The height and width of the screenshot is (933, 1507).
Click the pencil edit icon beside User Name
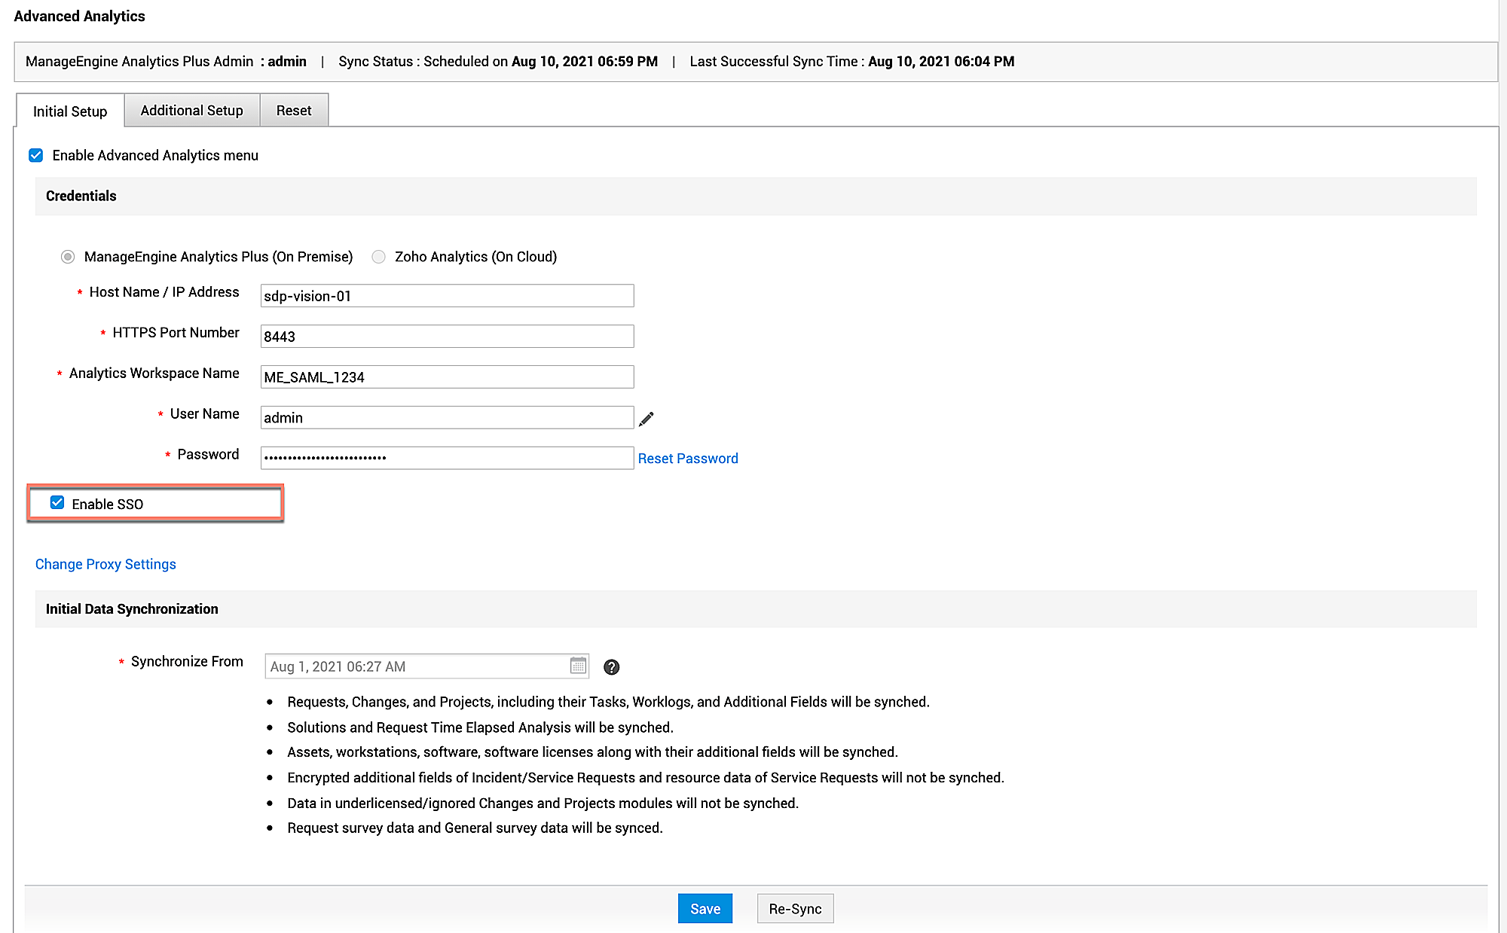(647, 419)
